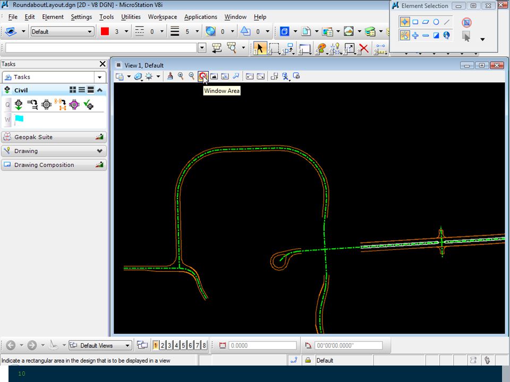Click the Line selection method icon
Viewport: 510px width, 382px height.
point(447,22)
